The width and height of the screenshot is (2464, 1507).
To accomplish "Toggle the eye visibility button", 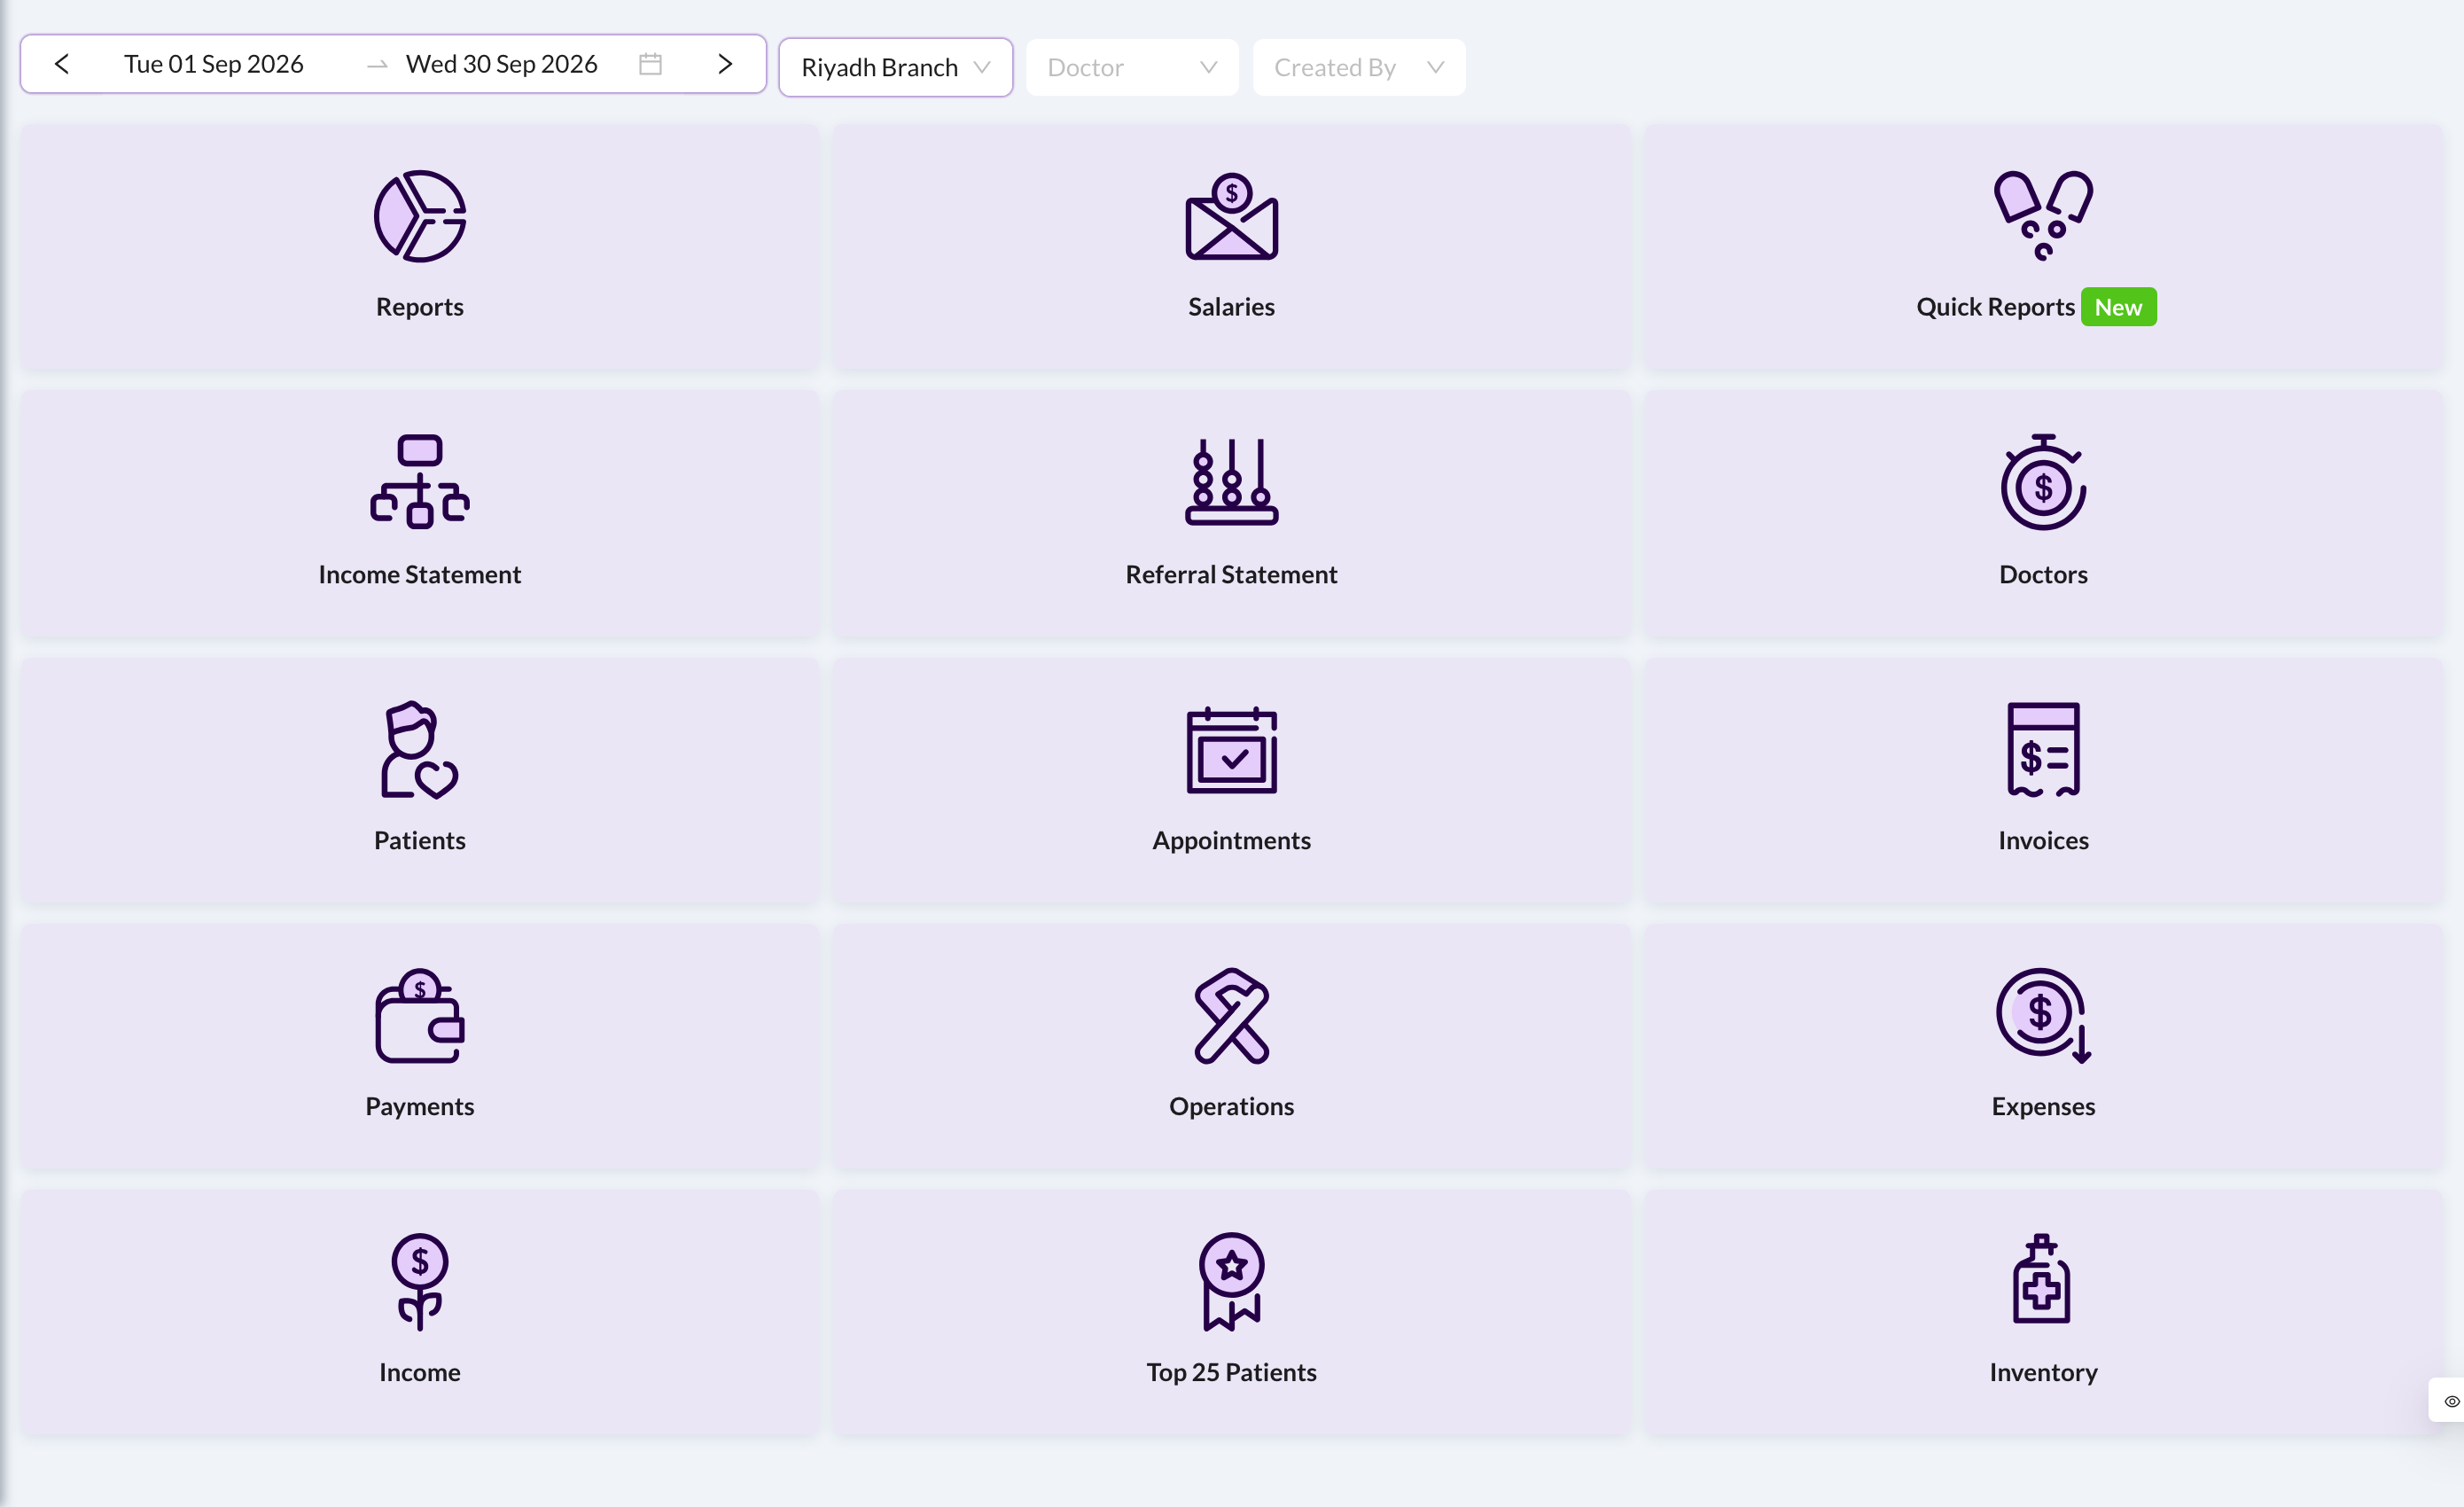I will point(2451,1401).
